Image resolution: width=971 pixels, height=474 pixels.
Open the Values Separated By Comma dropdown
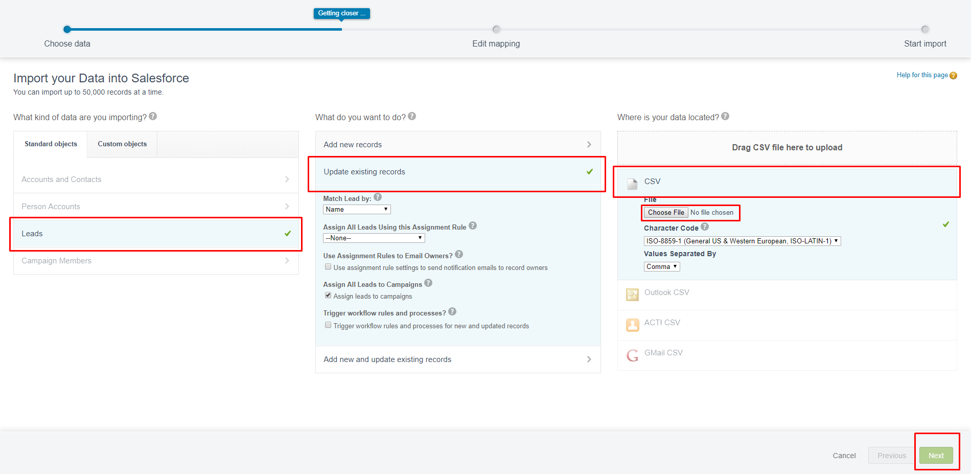tap(662, 267)
